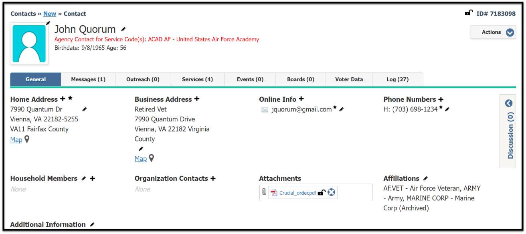The image size is (526, 234).
Task: Toggle the lock on Crucial_order.pdf attachment
Action: click(322, 192)
